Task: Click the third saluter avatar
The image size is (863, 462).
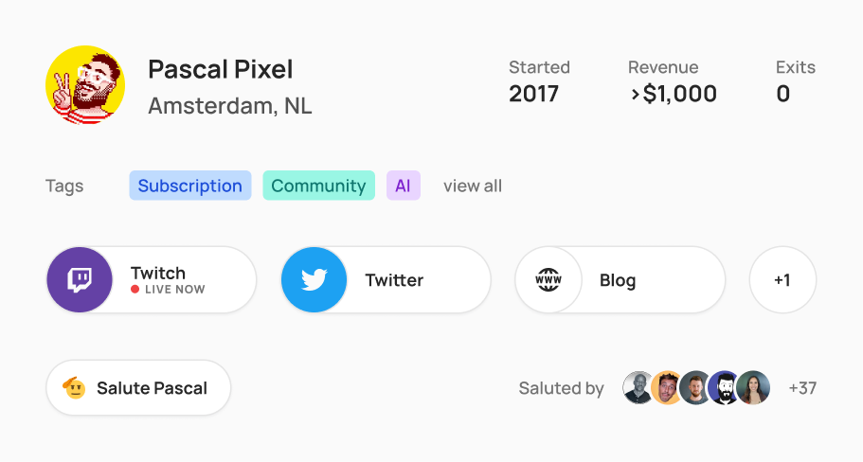Action: click(x=694, y=388)
